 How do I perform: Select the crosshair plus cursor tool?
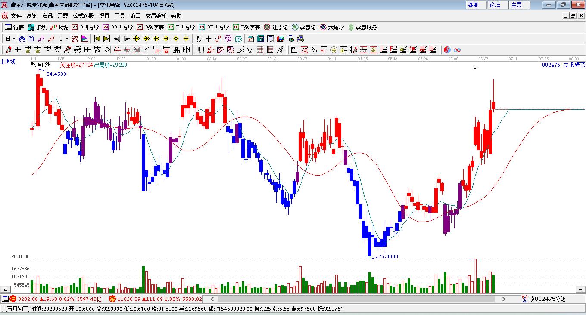click(209, 39)
